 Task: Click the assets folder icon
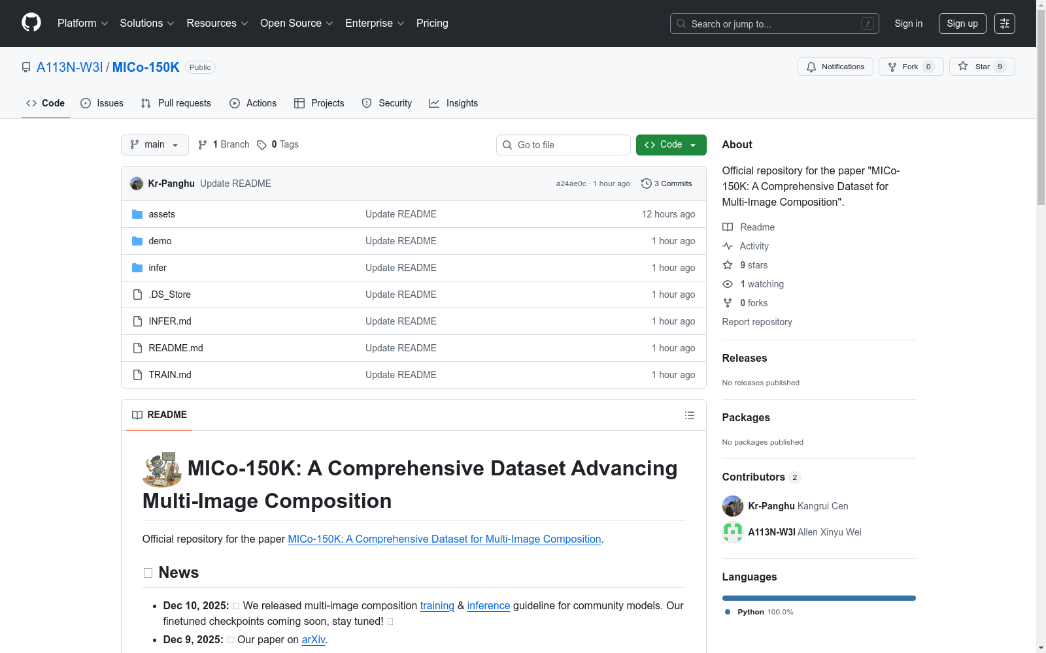pyautogui.click(x=137, y=214)
